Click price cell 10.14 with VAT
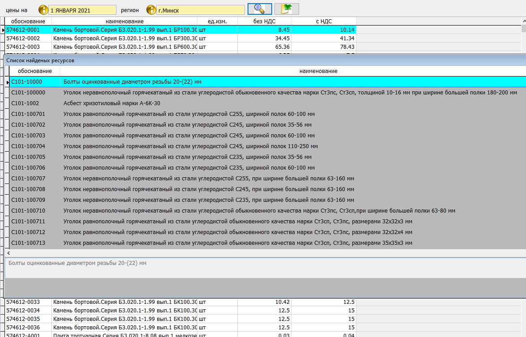Image resolution: width=526 pixels, height=337 pixels. 324,30
